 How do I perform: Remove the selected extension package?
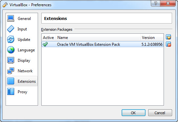168,44
